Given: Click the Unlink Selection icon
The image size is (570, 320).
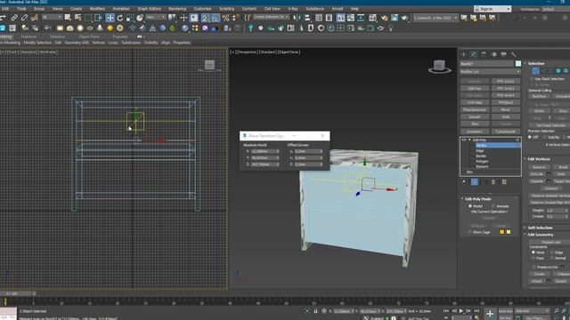Looking at the screenshot, I should coord(24,18).
